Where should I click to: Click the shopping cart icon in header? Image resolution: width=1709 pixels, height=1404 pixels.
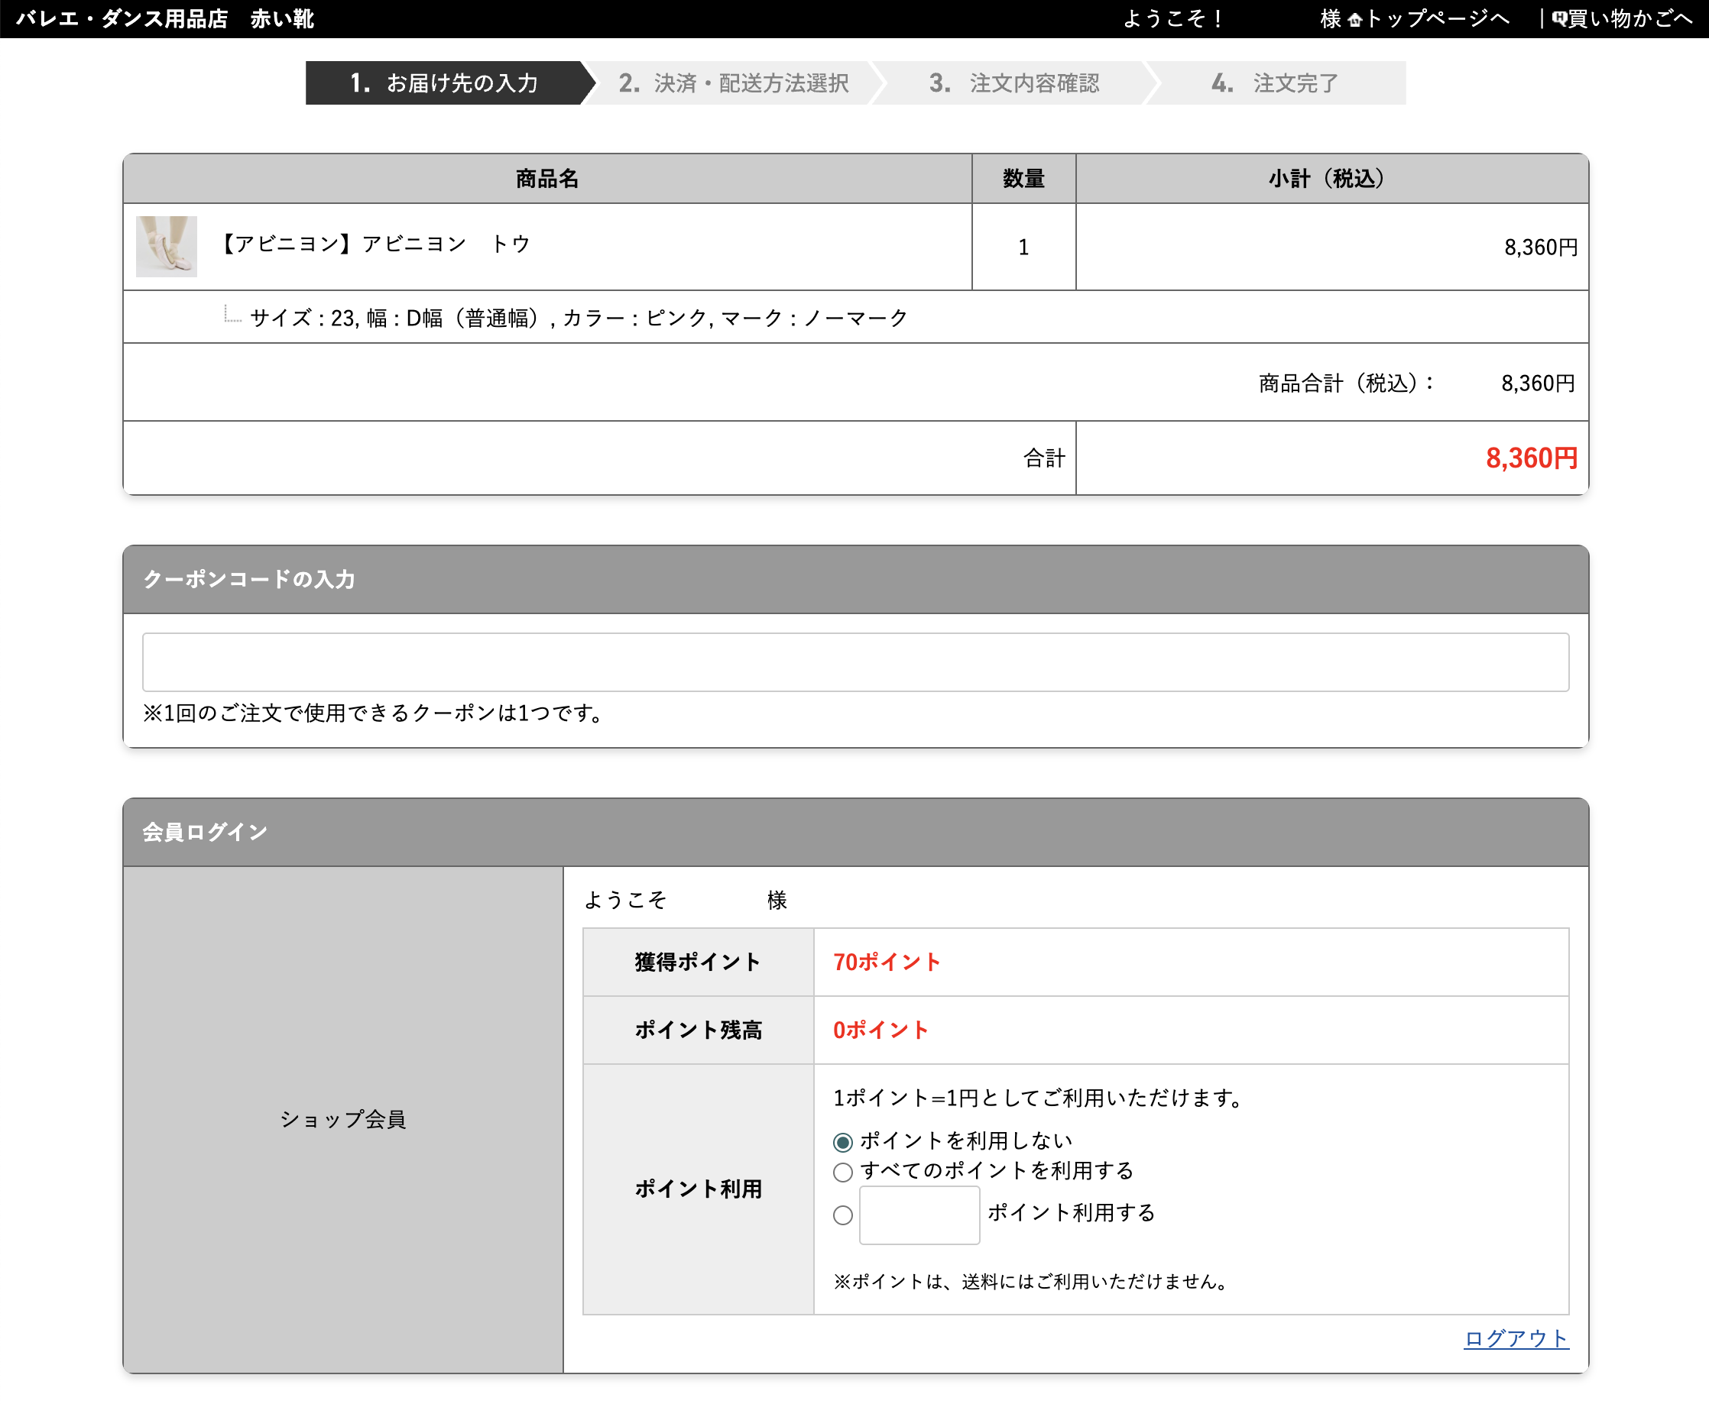(x=1558, y=19)
